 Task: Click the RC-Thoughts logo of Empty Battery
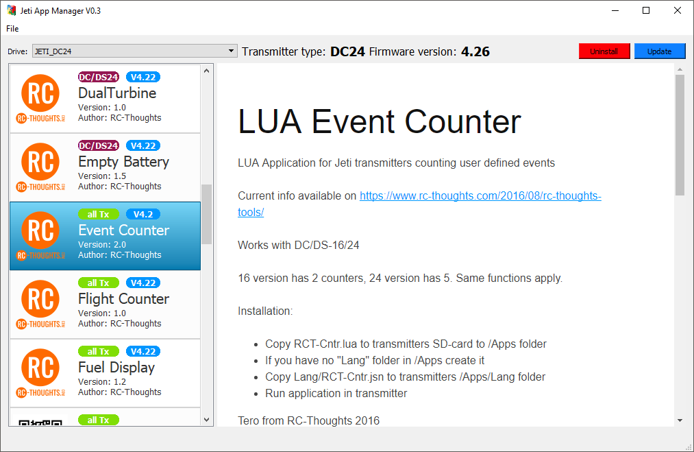click(x=40, y=167)
